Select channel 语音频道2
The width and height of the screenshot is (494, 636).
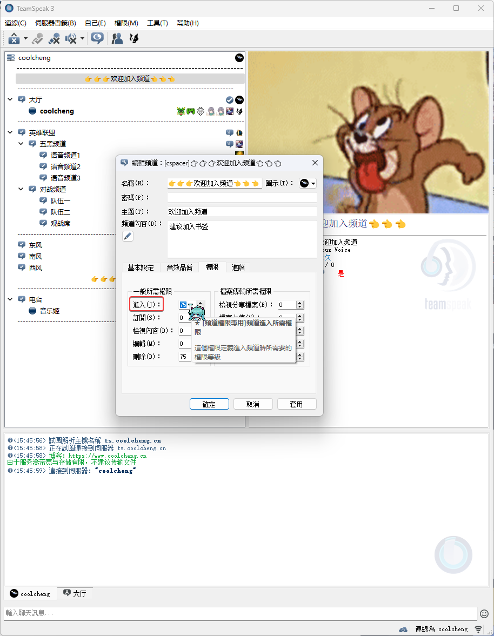tap(65, 166)
